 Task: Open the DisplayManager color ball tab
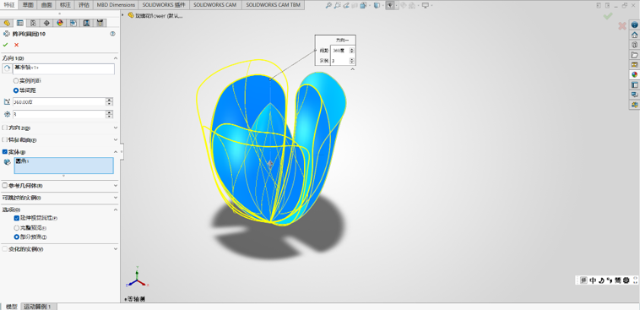click(60, 23)
